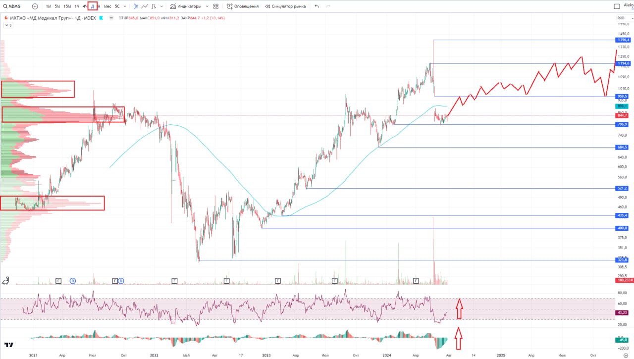Open the earnings E marker near Окт 2023
This screenshot has height=359, width=634.
tap(334, 281)
